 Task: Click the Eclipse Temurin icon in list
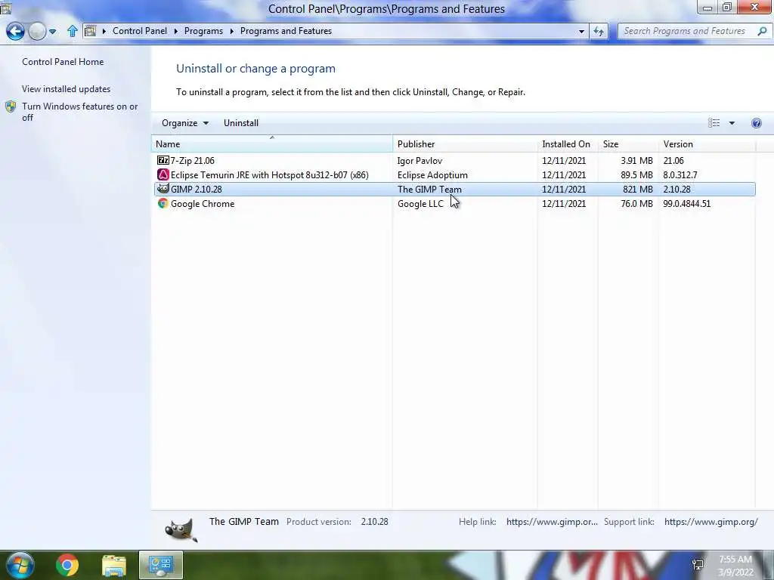[x=163, y=174]
